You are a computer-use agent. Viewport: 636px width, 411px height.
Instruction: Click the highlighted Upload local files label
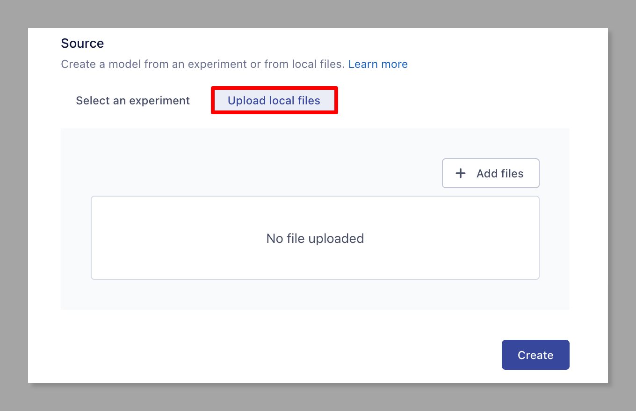[274, 101]
